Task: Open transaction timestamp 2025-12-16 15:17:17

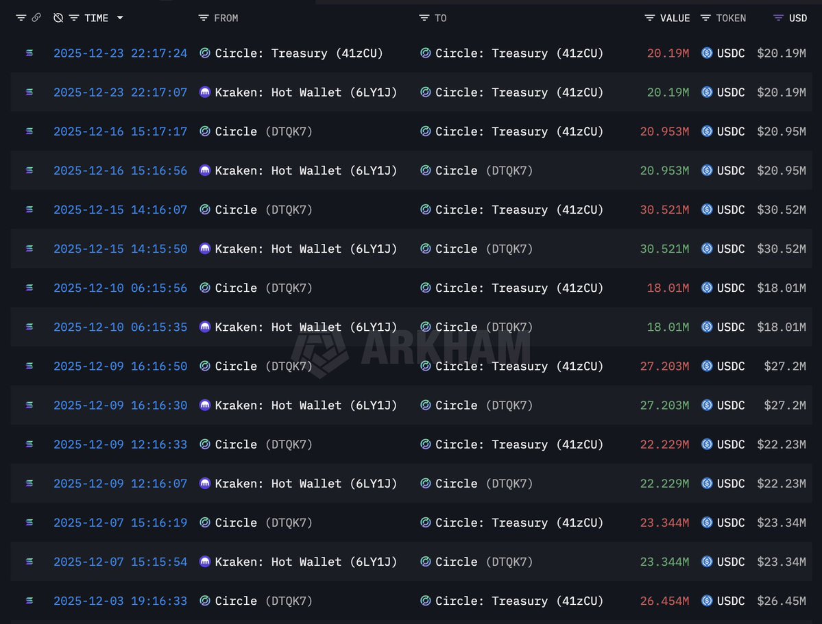Action: (120, 131)
